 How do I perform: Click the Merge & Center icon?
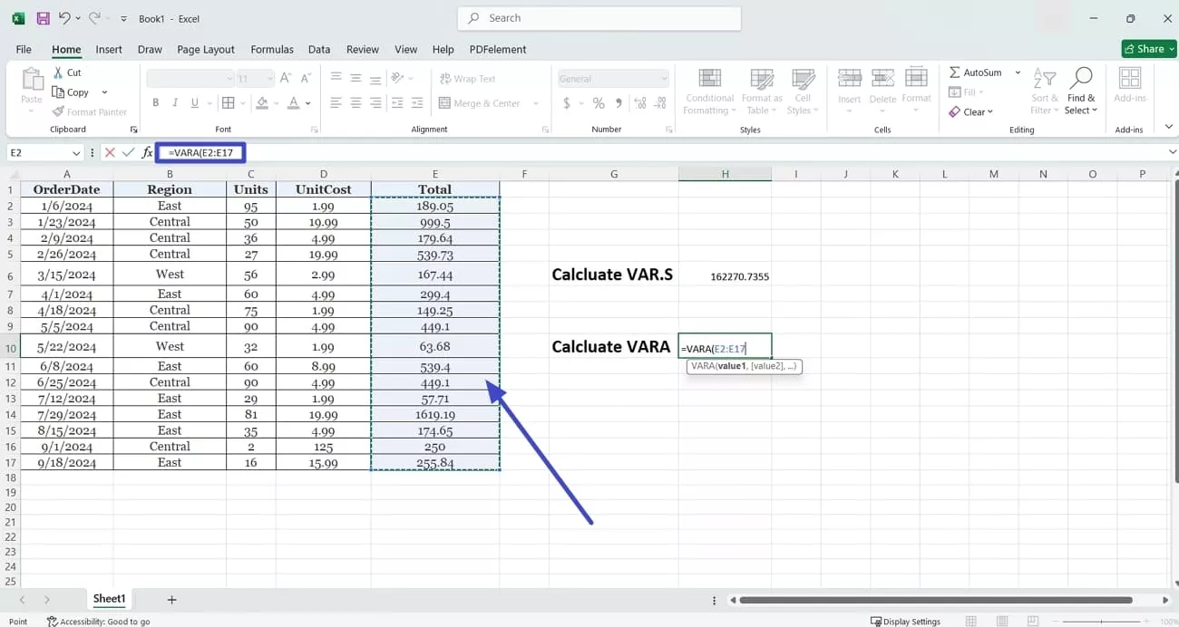point(481,102)
